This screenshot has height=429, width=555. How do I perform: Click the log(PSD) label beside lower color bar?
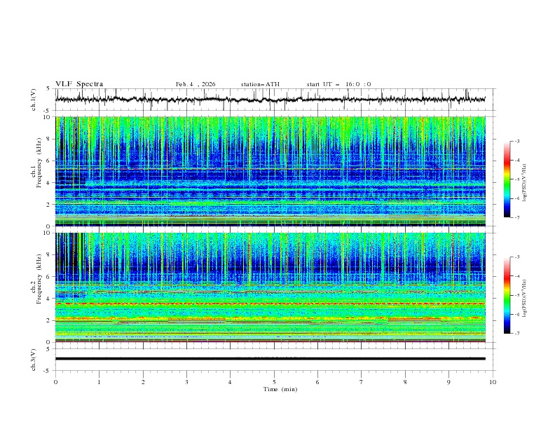click(524, 298)
